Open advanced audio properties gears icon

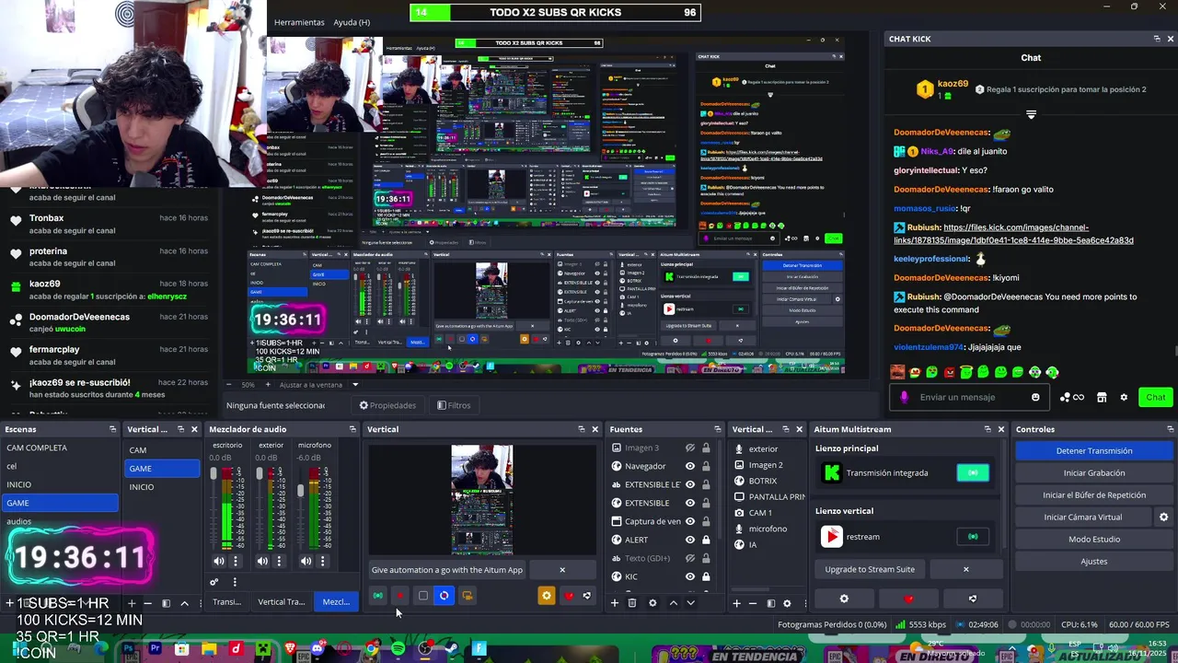pyautogui.click(x=214, y=582)
